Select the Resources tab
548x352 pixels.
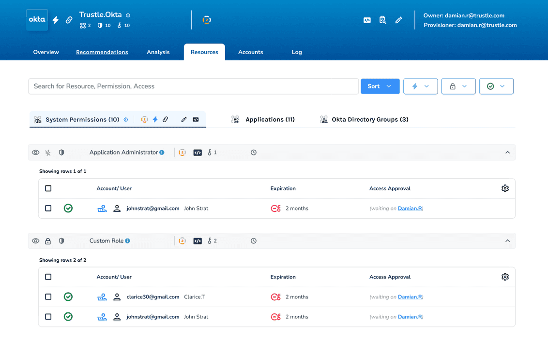204,52
